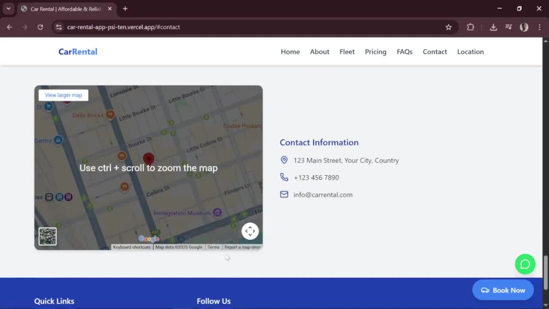Open site information icon in address bar
The width and height of the screenshot is (549, 309).
pos(59,27)
